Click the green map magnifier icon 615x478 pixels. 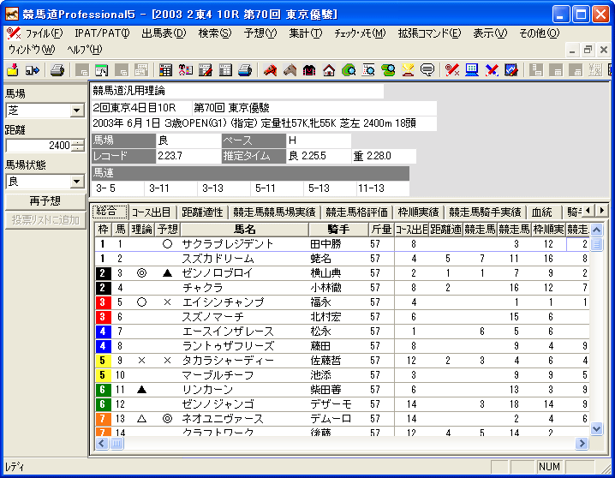pos(388,70)
